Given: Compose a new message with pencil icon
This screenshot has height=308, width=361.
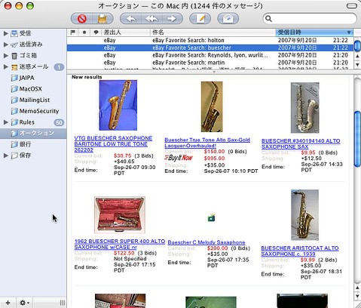Looking at the screenshot, I should (x=200, y=19).
